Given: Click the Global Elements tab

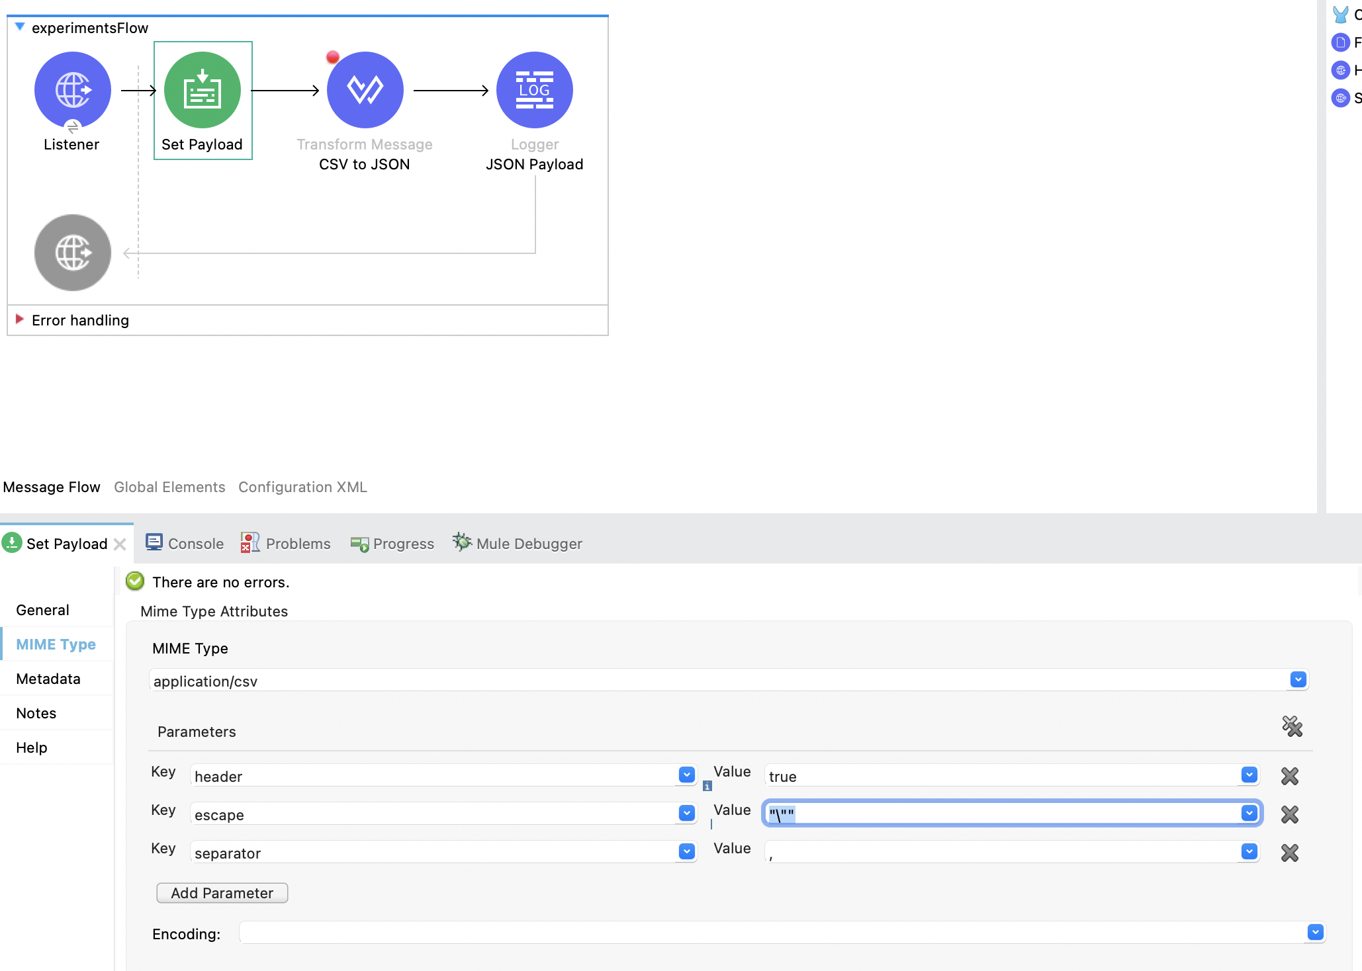Looking at the screenshot, I should click(169, 487).
